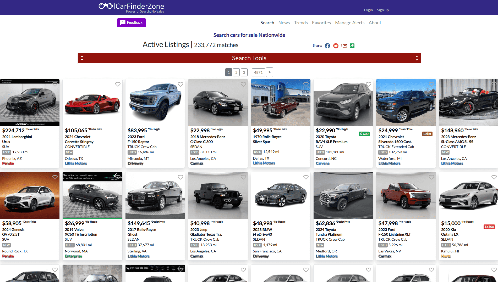Share listings via email
Screen dimensions: 498x282
click(344, 46)
